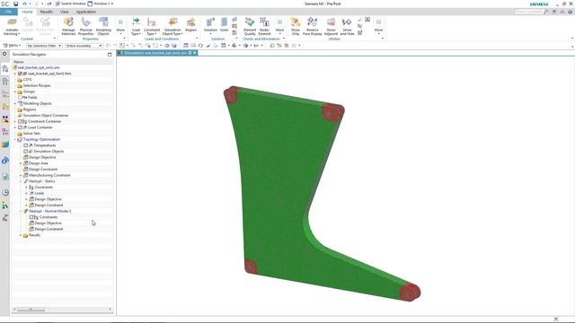Expand More in Utilities group

[x=378, y=26]
